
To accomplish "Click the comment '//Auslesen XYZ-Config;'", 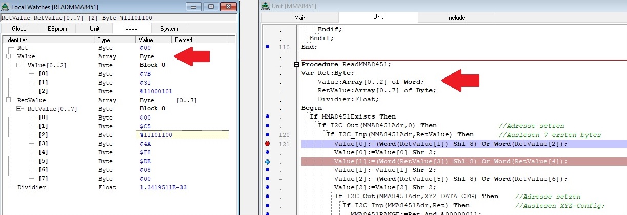I will click(561, 205).
